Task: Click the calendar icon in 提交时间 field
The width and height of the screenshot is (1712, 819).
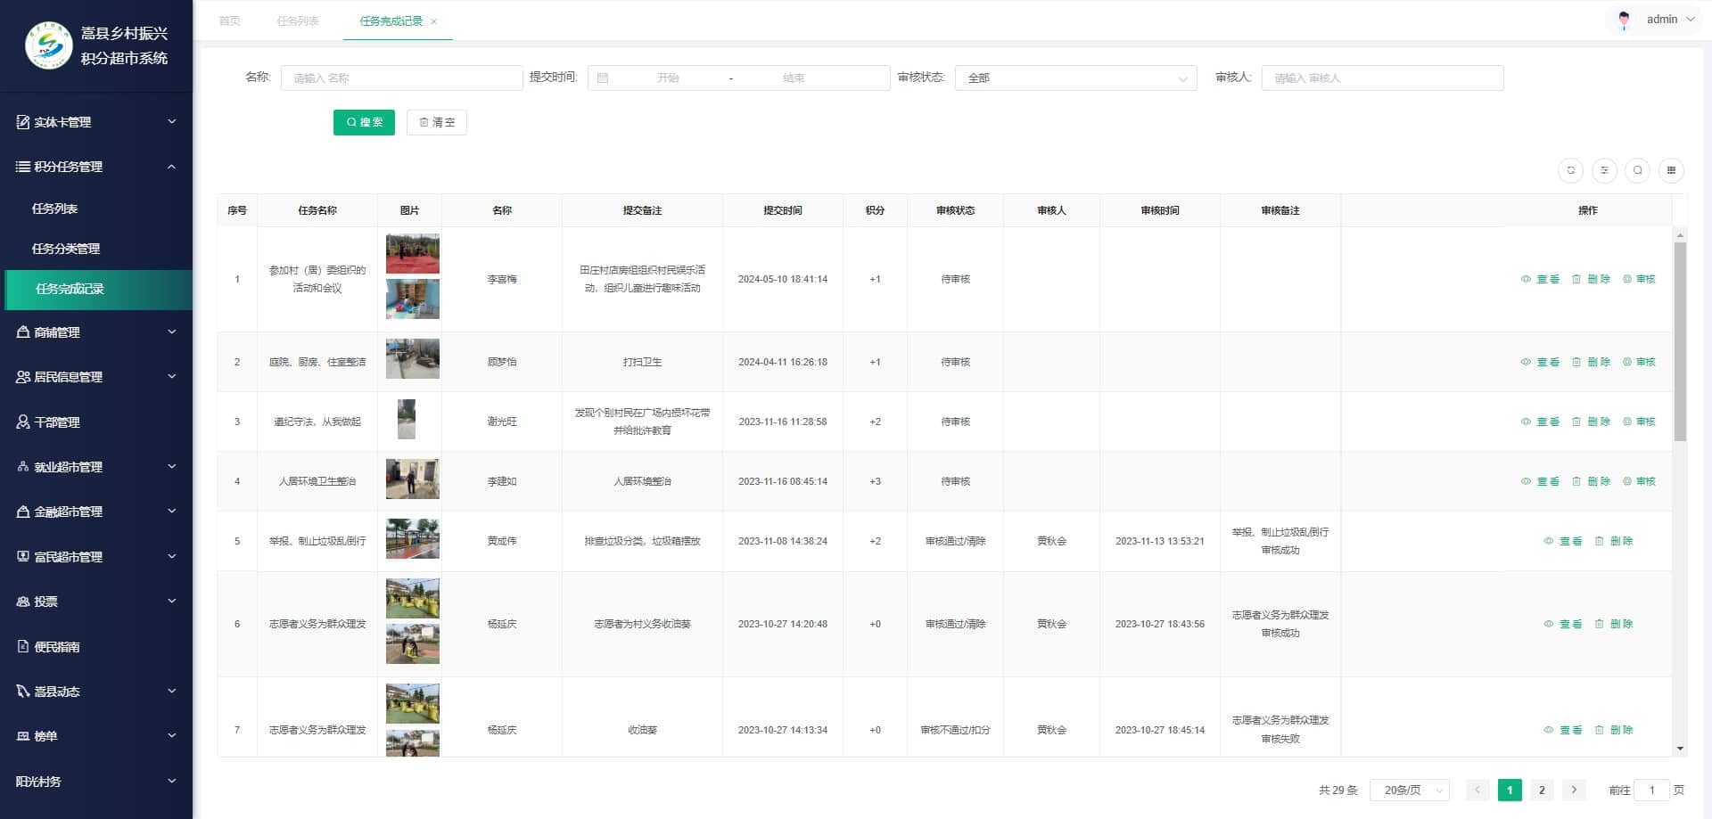Action: (x=603, y=78)
